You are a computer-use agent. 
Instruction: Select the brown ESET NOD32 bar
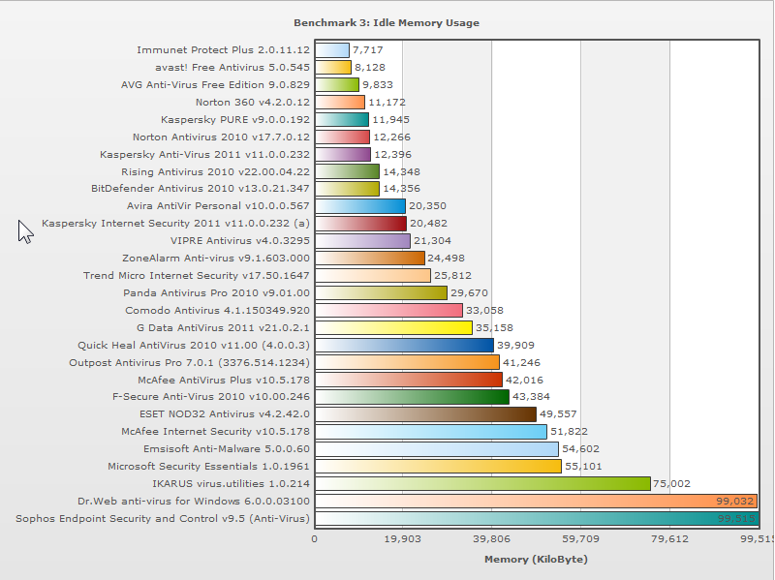(426, 414)
